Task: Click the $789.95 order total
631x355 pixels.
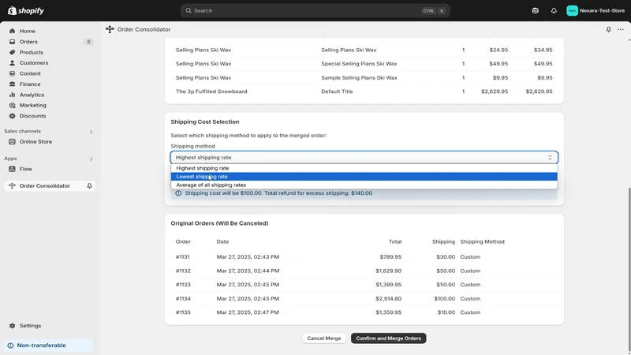Action: click(390, 257)
